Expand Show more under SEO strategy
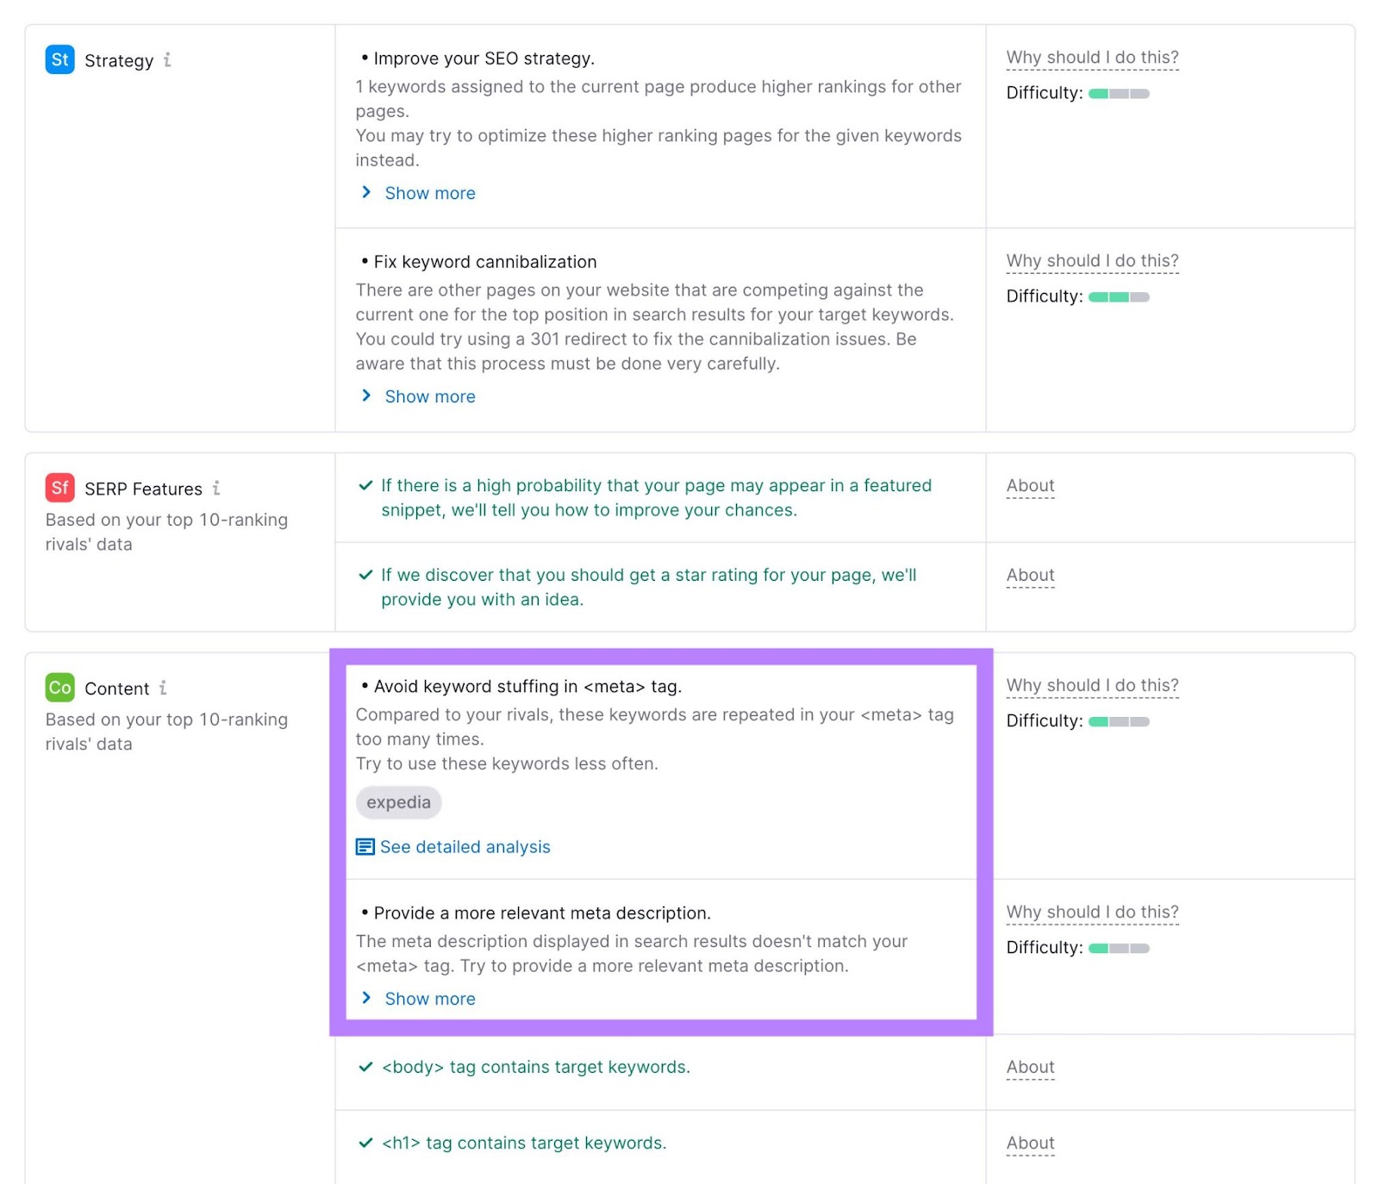1379x1184 pixels. [x=429, y=193]
